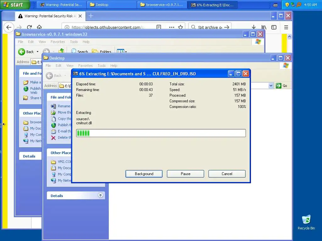322x241 pixels.
Task: Open Back history dropdown in browservice window
Action: (38, 52)
